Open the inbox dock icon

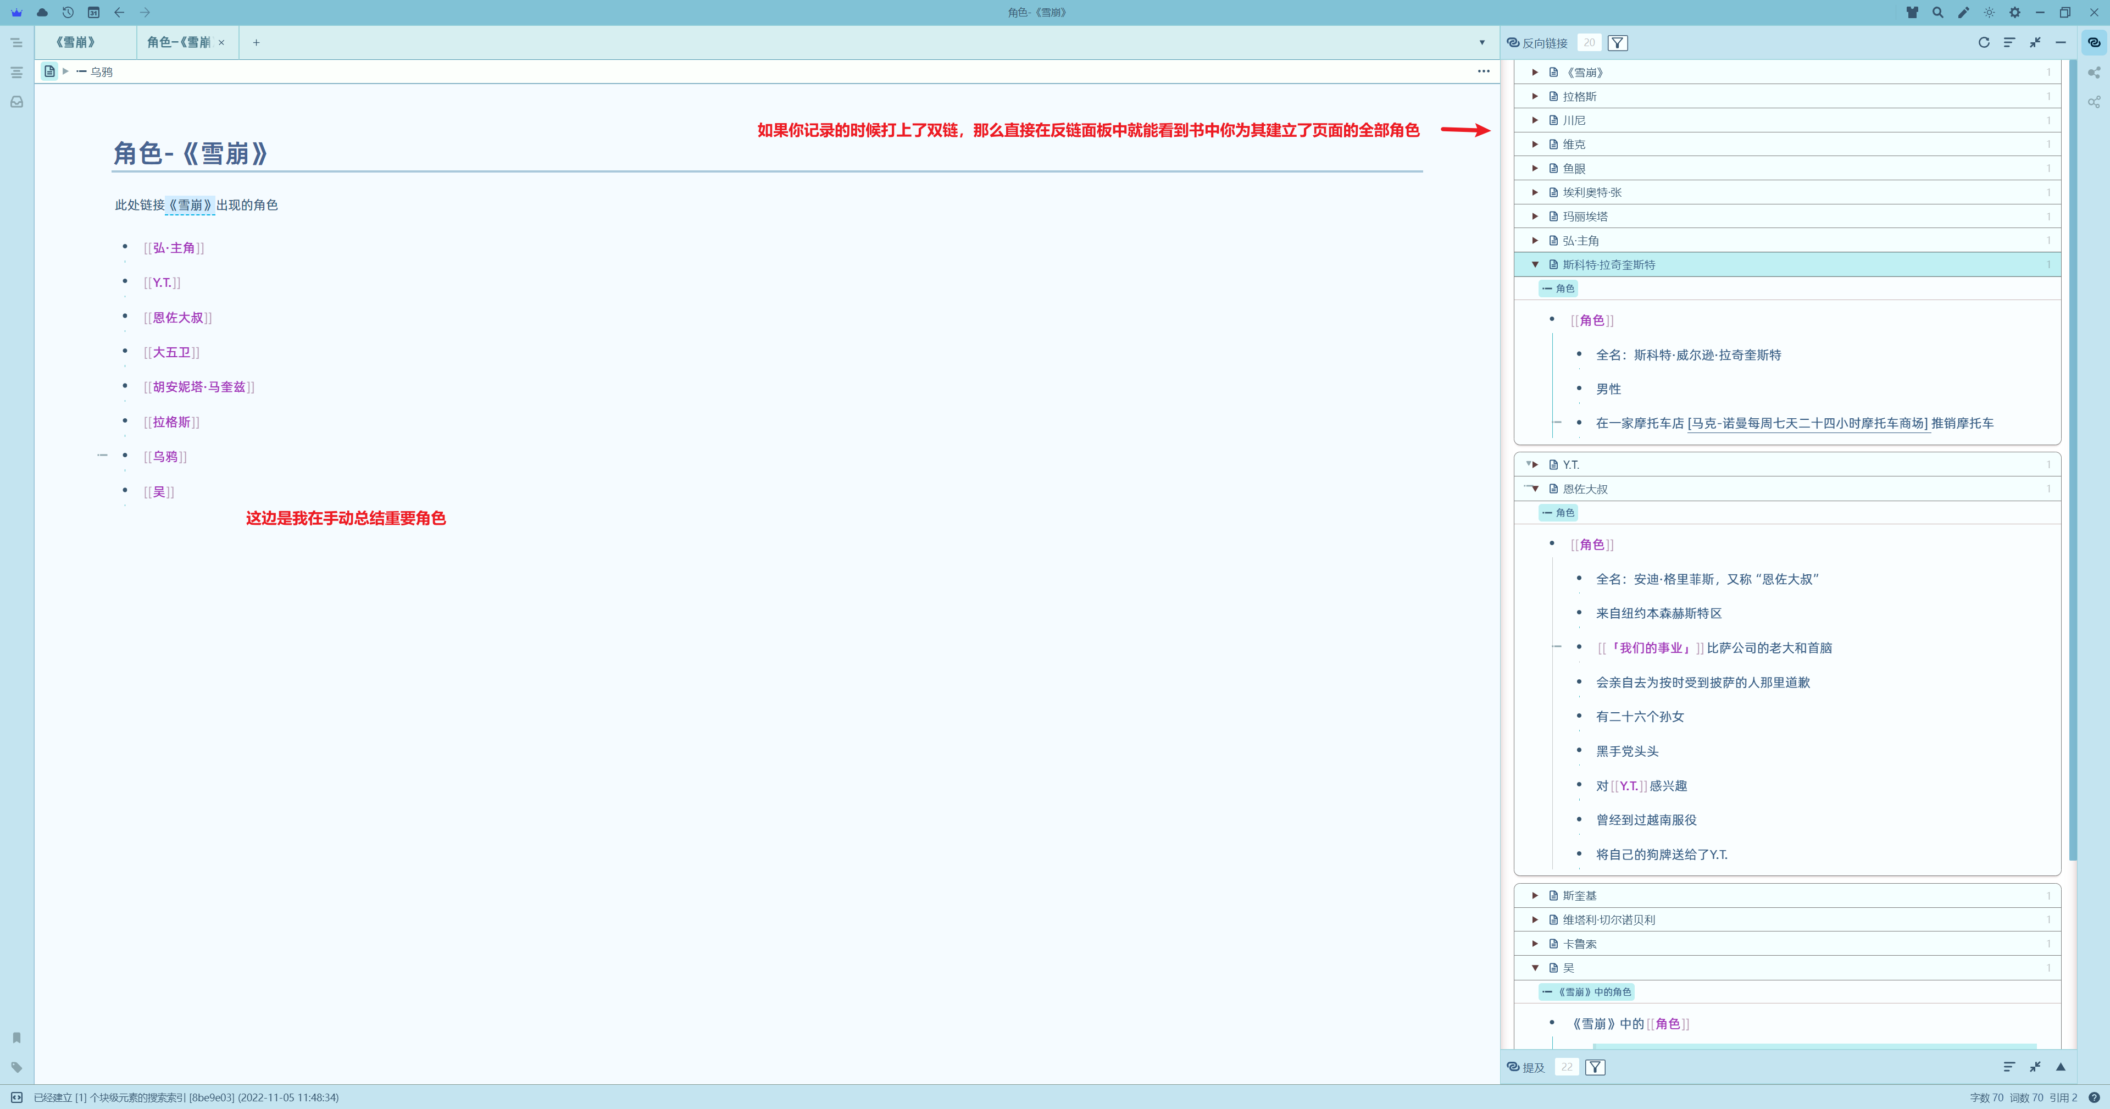coord(16,102)
